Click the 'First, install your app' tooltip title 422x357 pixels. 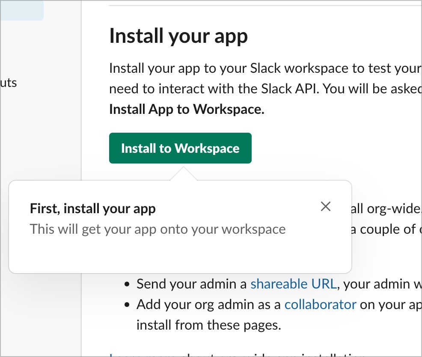[x=93, y=208]
